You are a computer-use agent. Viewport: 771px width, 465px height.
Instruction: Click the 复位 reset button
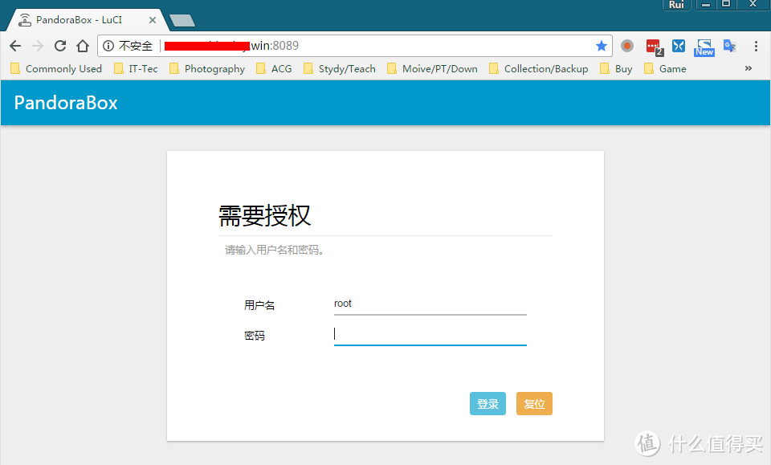point(535,403)
